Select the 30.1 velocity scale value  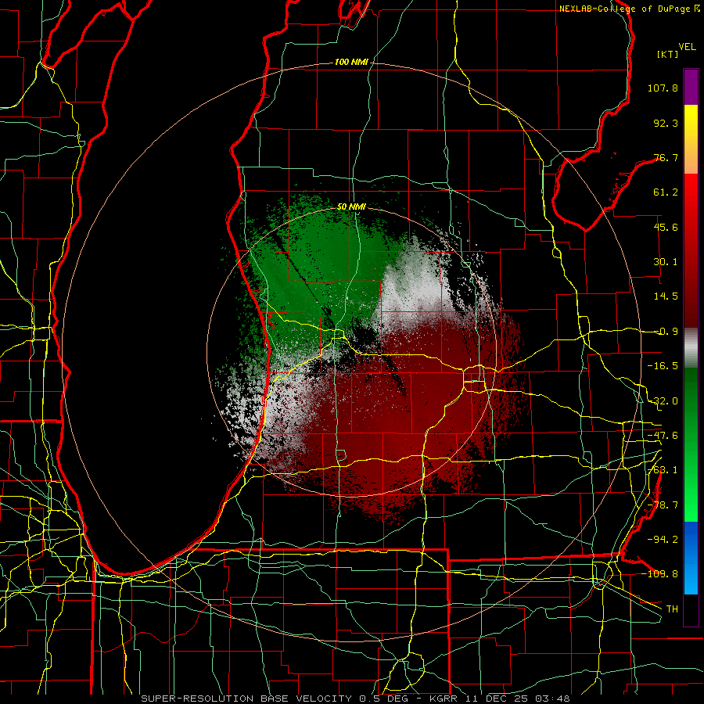click(x=666, y=262)
